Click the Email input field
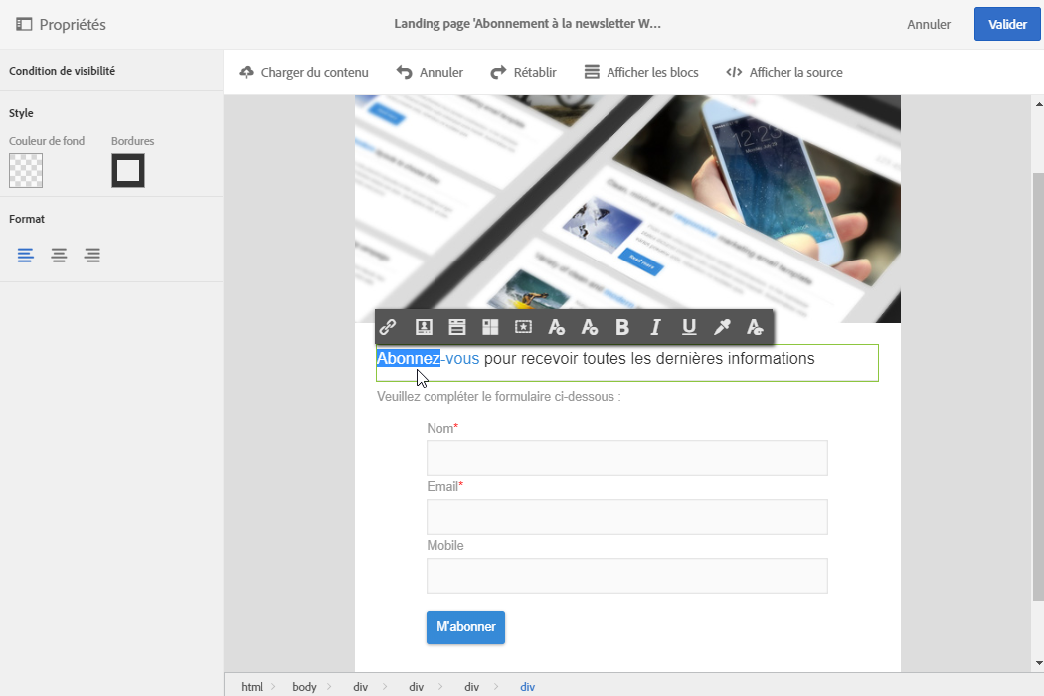This screenshot has width=1044, height=696. pos(627,517)
